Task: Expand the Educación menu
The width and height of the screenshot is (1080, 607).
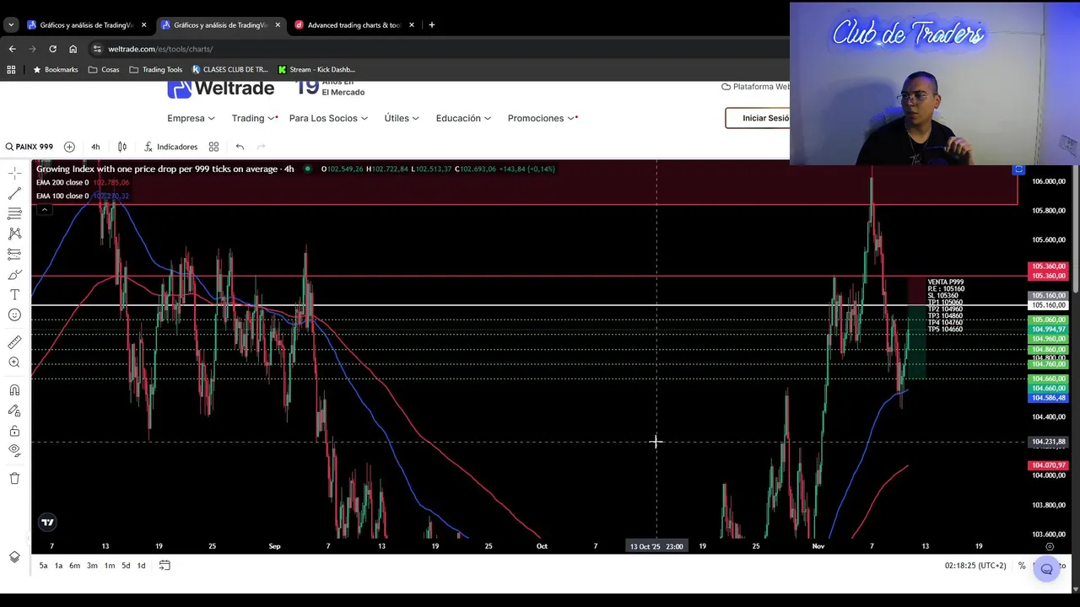Action: pyautogui.click(x=463, y=118)
